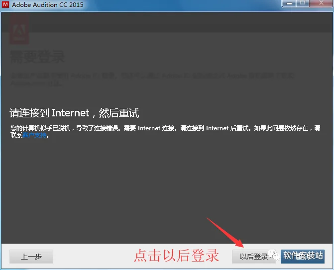The image size is (334, 270).
Task: Go back with the 上一步 button
Action: (31, 257)
